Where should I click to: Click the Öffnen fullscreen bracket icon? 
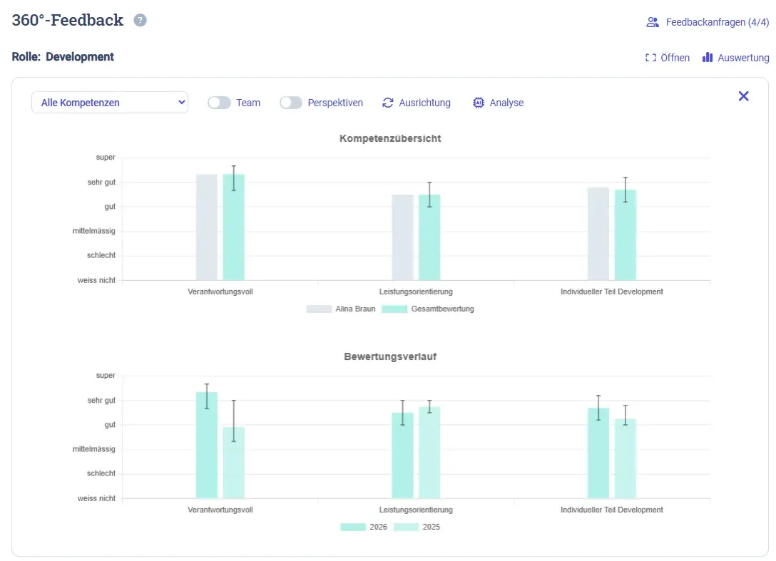tap(650, 58)
